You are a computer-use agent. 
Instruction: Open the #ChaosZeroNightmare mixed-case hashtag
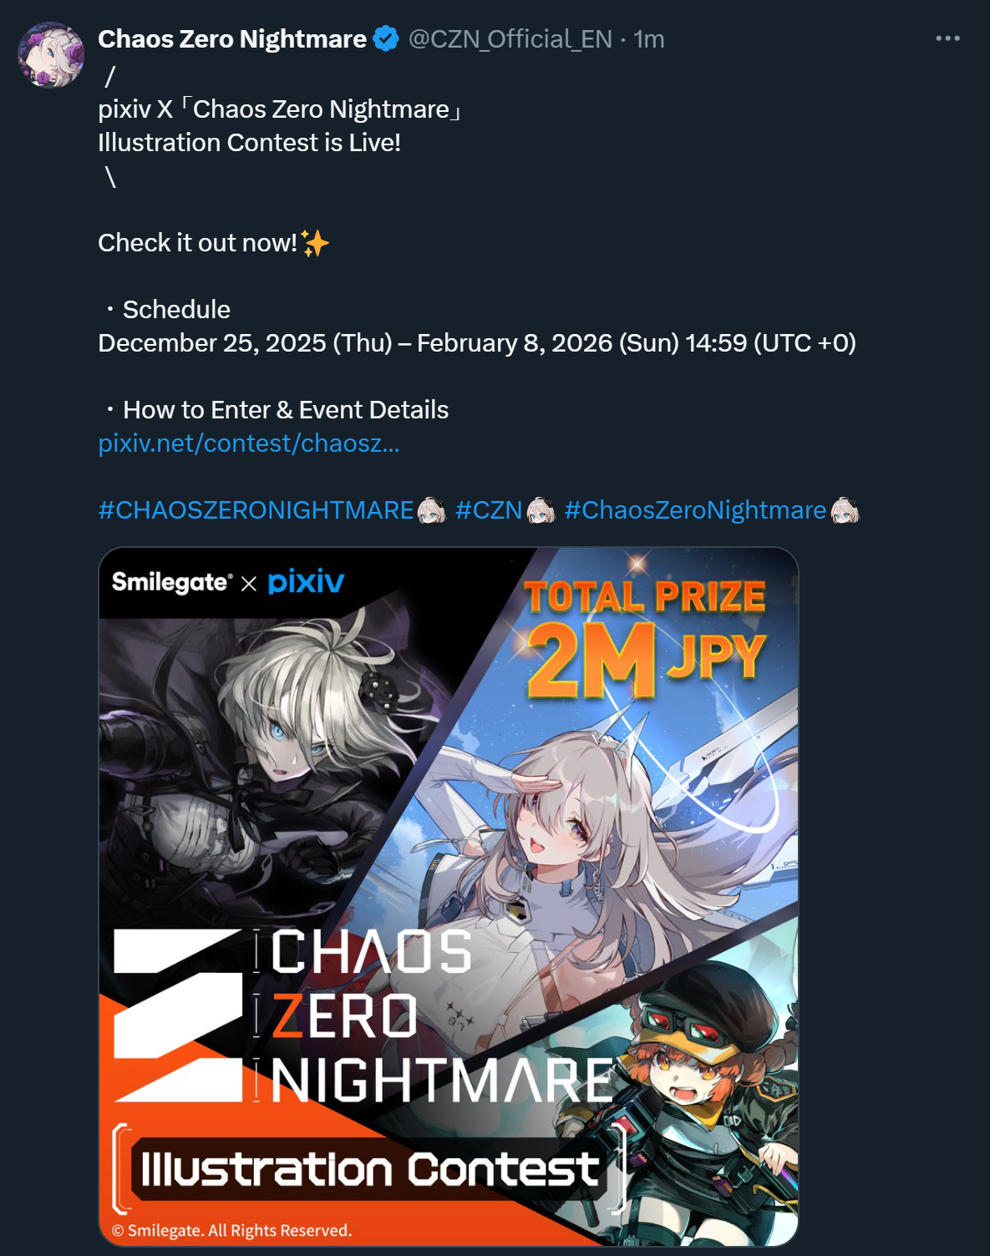(695, 510)
